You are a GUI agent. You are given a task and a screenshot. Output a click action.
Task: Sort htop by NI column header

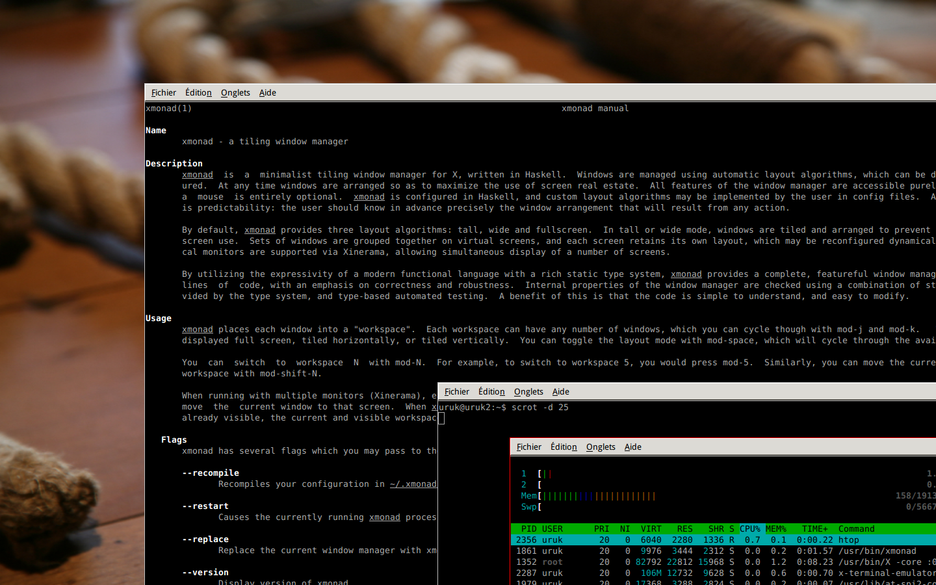pyautogui.click(x=625, y=528)
